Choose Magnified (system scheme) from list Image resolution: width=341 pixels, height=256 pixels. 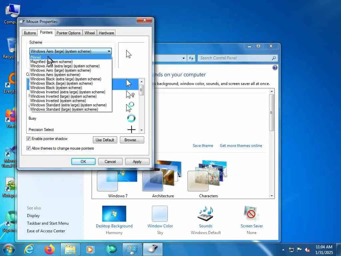(71, 62)
